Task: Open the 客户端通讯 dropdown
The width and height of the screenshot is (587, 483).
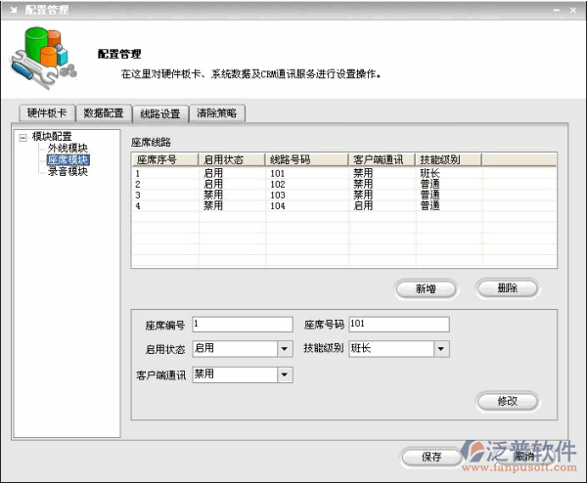Action: (x=285, y=374)
